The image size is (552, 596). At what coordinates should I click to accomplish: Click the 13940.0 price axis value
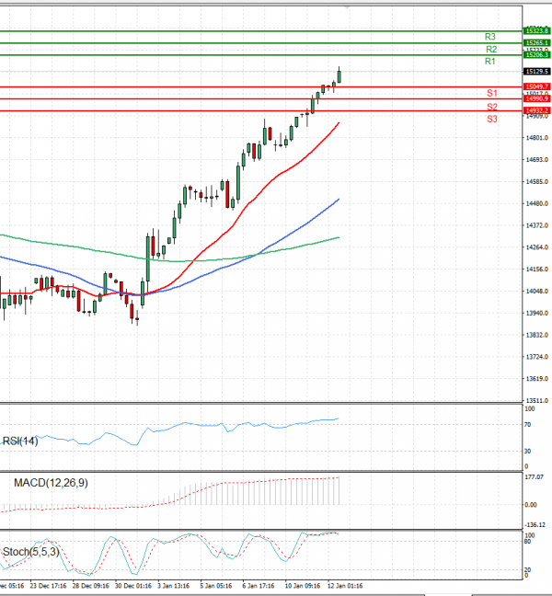(x=537, y=314)
